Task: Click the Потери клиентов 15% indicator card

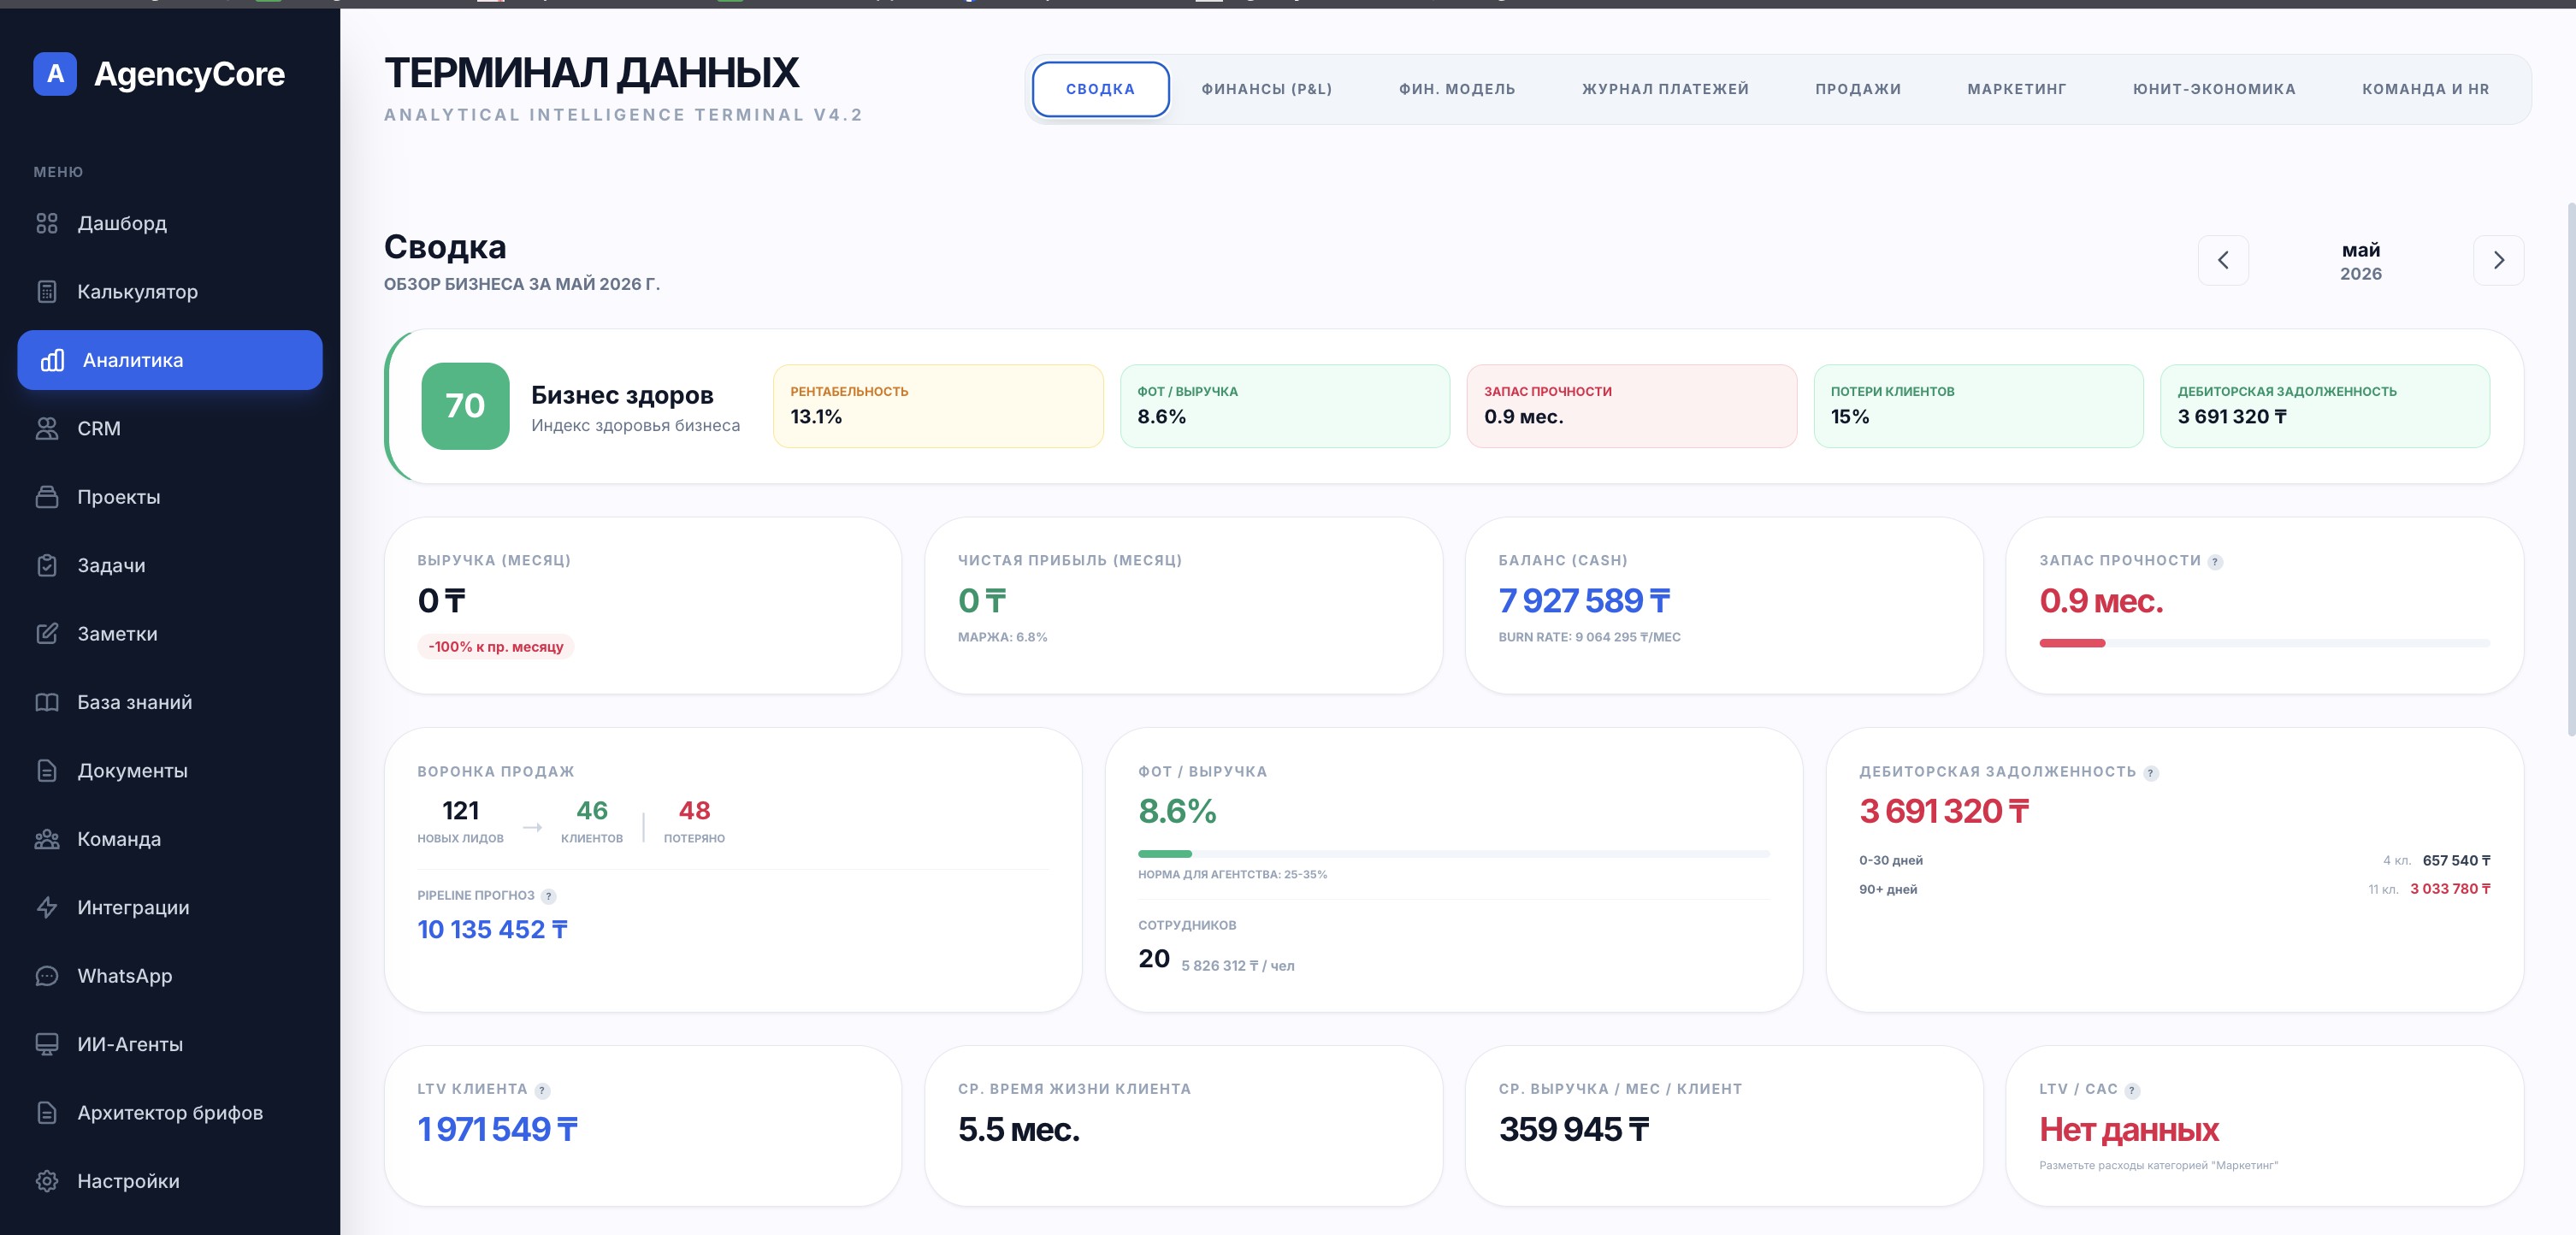Action: click(1979, 406)
